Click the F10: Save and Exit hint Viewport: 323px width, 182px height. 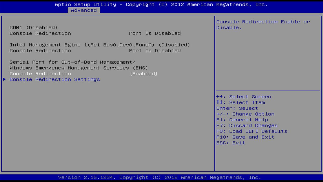[245, 137]
